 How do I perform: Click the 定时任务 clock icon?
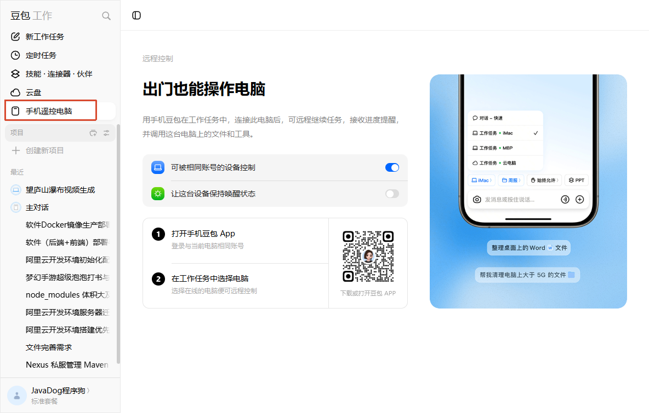15,55
